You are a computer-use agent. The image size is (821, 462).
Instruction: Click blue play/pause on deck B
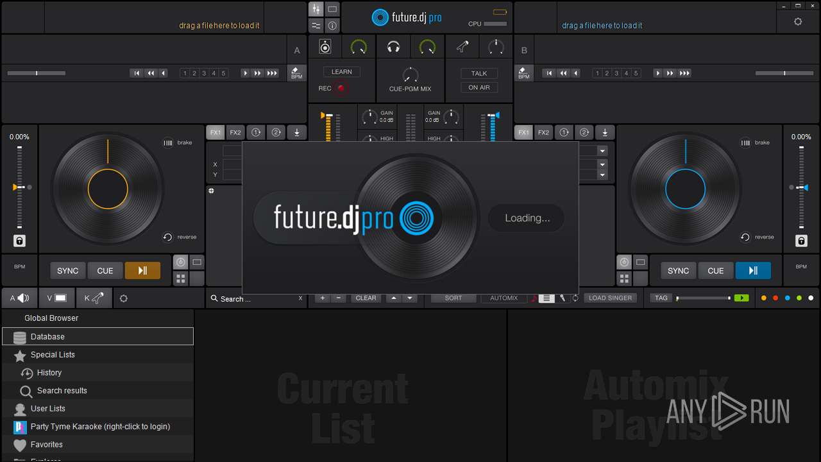753,271
